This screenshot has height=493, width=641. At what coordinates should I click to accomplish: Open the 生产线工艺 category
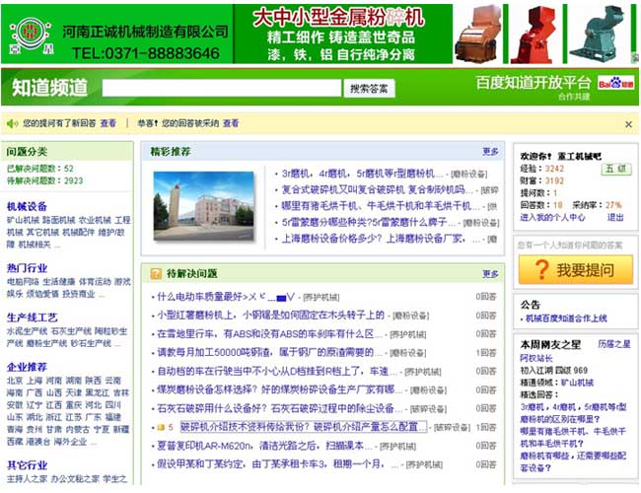32,317
